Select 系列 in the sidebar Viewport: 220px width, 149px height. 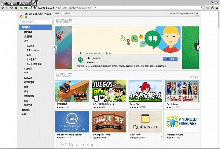tap(26, 41)
